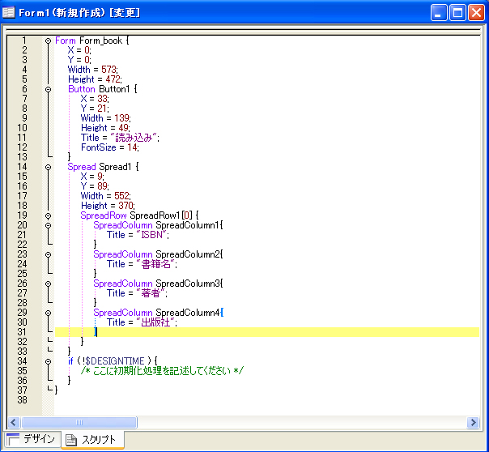
Task: Click the text "Height = 49;"
Action: [x=105, y=128]
